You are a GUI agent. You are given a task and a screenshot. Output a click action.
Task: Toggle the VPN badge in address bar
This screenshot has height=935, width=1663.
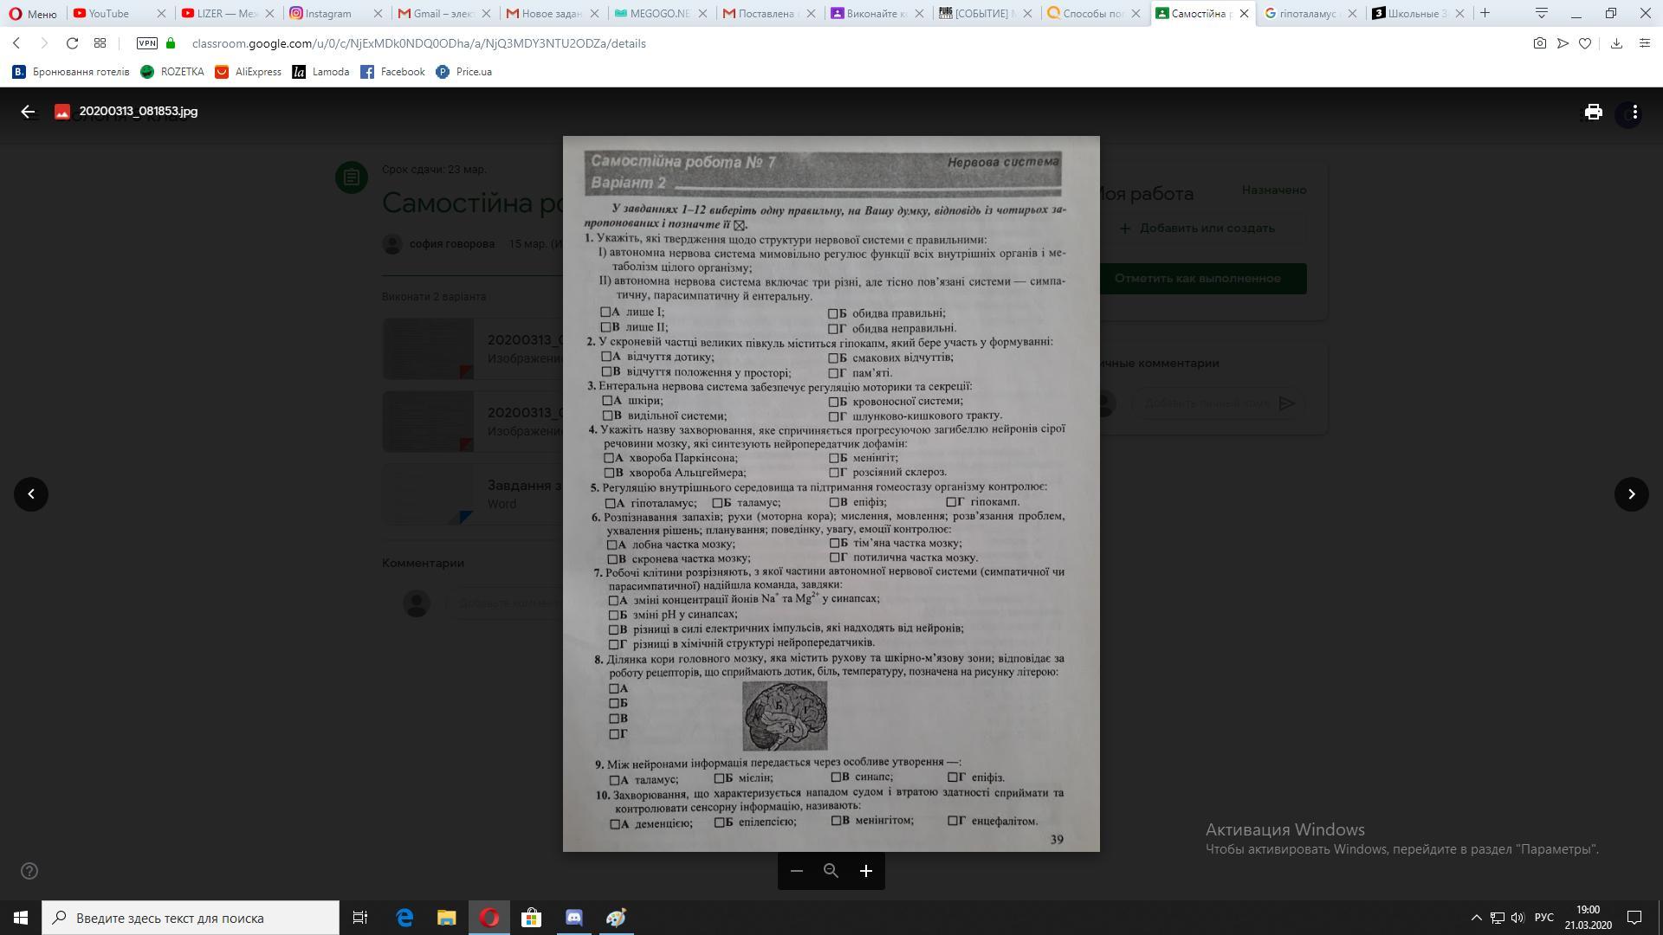[147, 43]
